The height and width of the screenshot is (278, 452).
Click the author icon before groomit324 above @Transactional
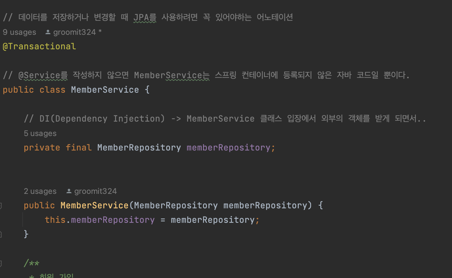48,32
